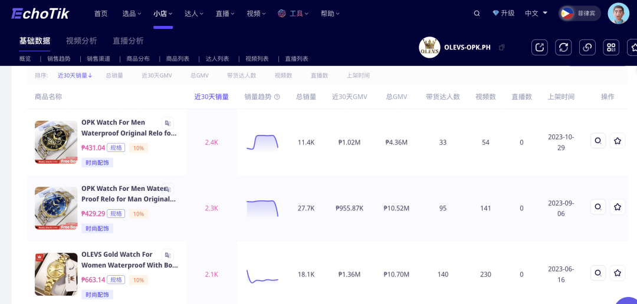Click the search magnifier icon in top bar
This screenshot has height=304, width=637.
477,14
